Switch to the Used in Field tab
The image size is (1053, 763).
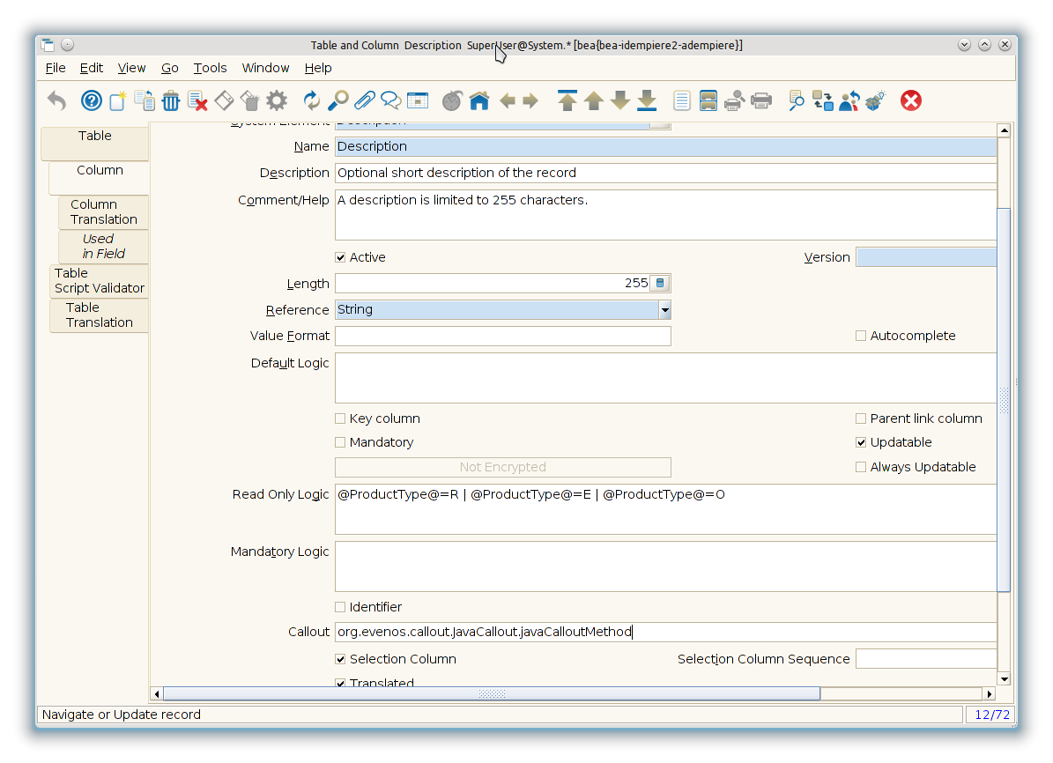tap(103, 247)
